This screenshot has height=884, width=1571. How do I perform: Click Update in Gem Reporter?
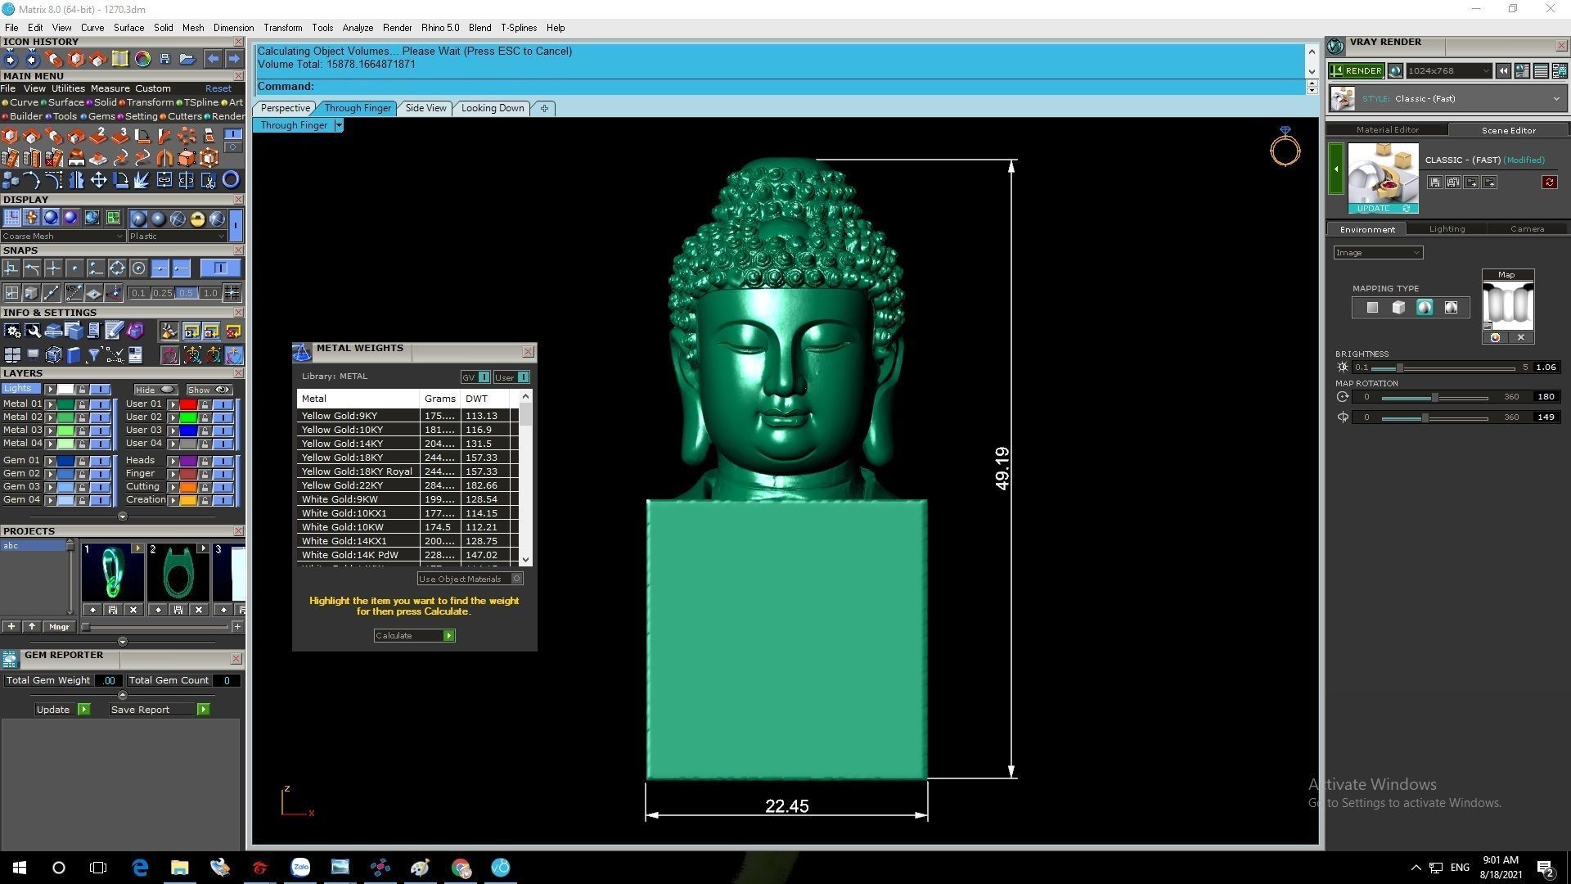[x=62, y=710]
